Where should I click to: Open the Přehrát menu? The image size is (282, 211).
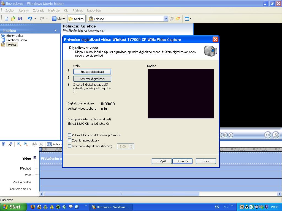click(x=78, y=10)
